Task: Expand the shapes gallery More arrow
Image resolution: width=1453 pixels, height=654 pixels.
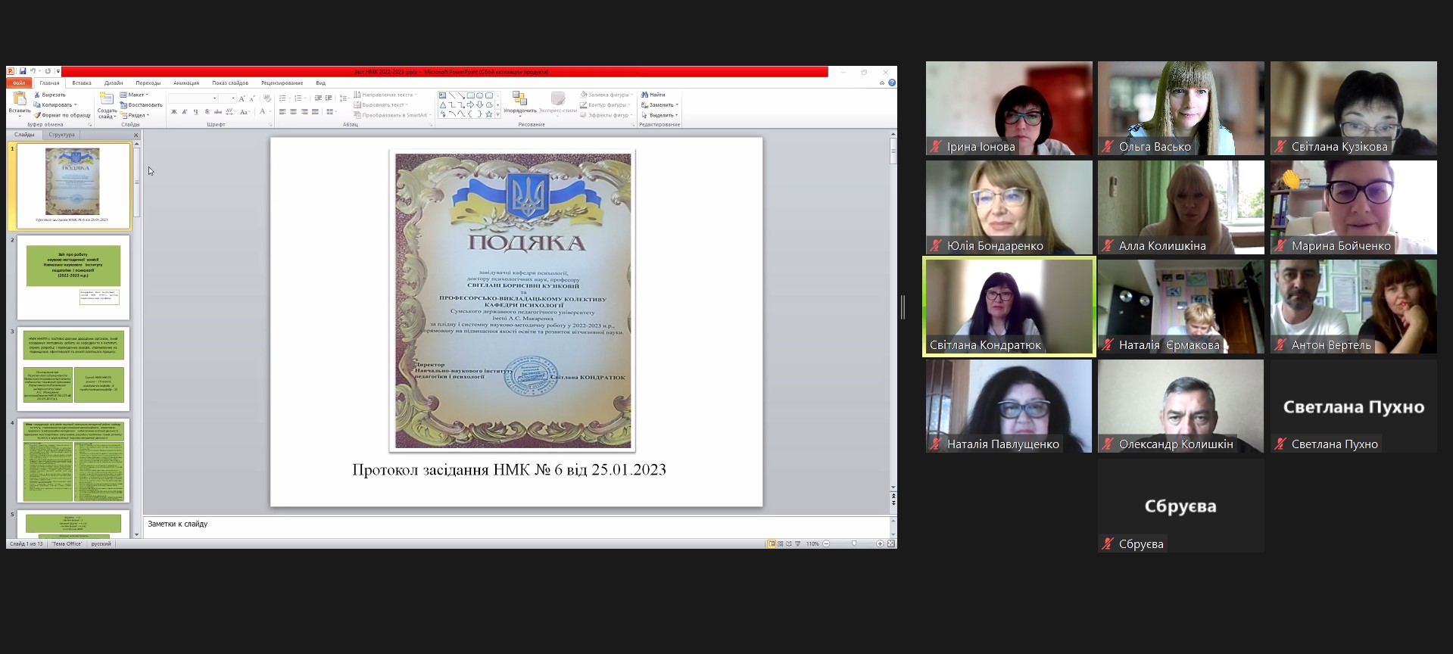Action: coord(497,114)
